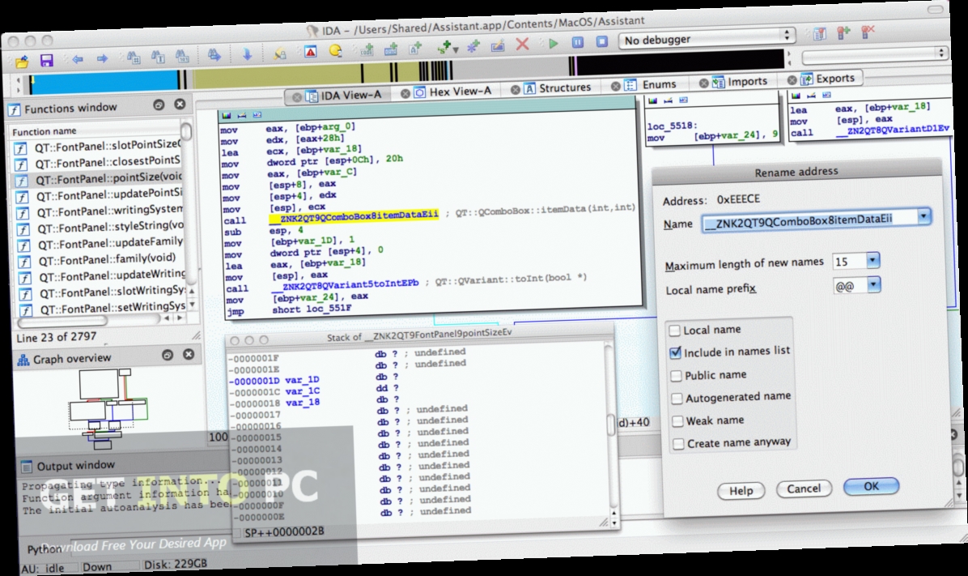The image size is (968, 576).
Task: Click the open file folder toolbar icon
Action: click(22, 62)
